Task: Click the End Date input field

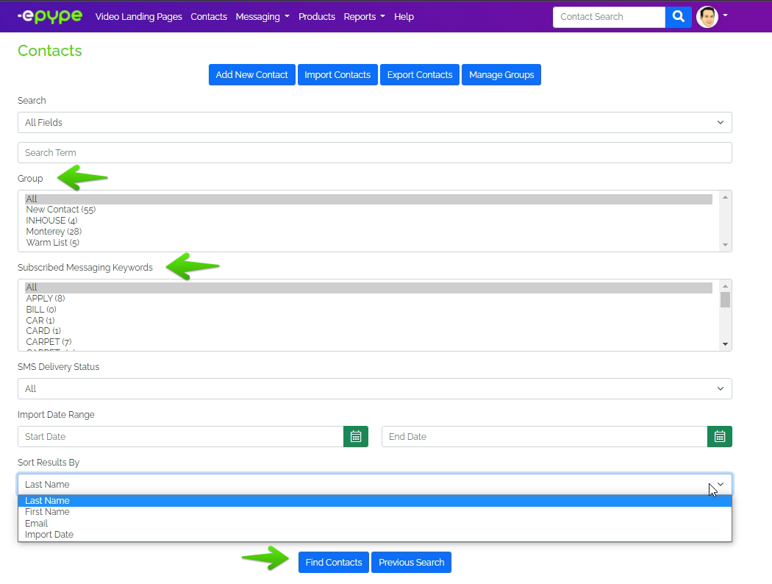Action: (x=545, y=437)
